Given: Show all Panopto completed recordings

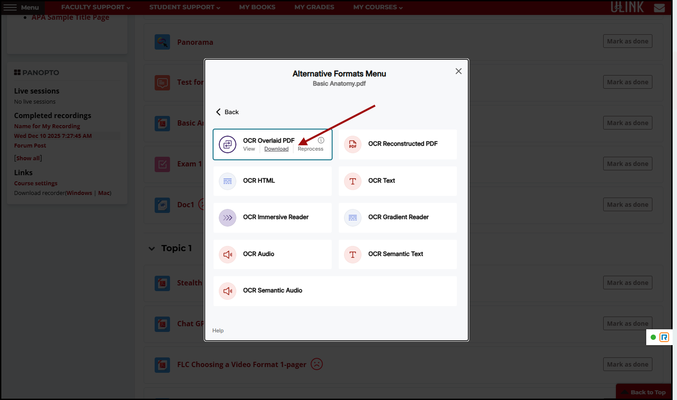Looking at the screenshot, I should click(x=28, y=158).
